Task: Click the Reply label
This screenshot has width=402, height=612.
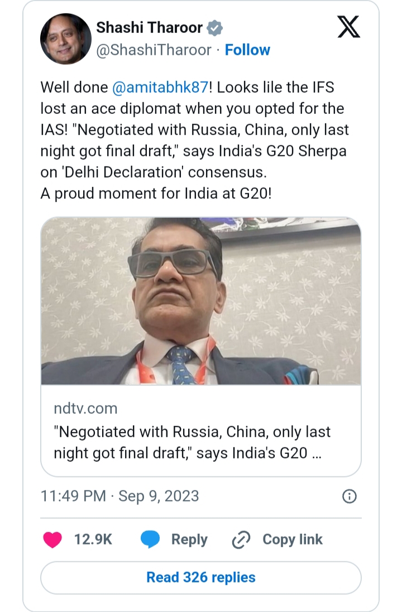Action: tap(189, 539)
